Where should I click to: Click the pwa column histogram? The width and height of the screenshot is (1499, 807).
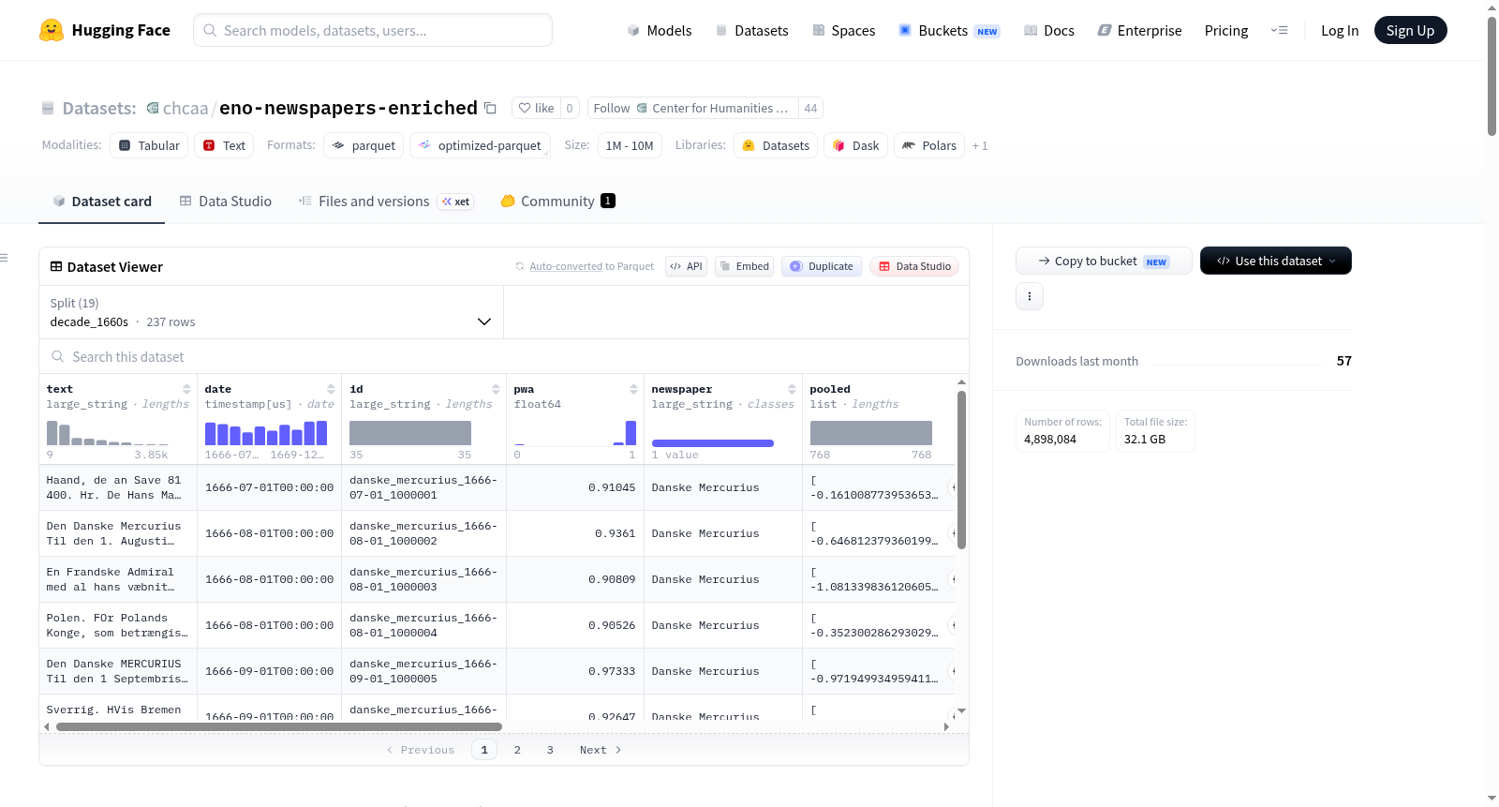[575, 433]
